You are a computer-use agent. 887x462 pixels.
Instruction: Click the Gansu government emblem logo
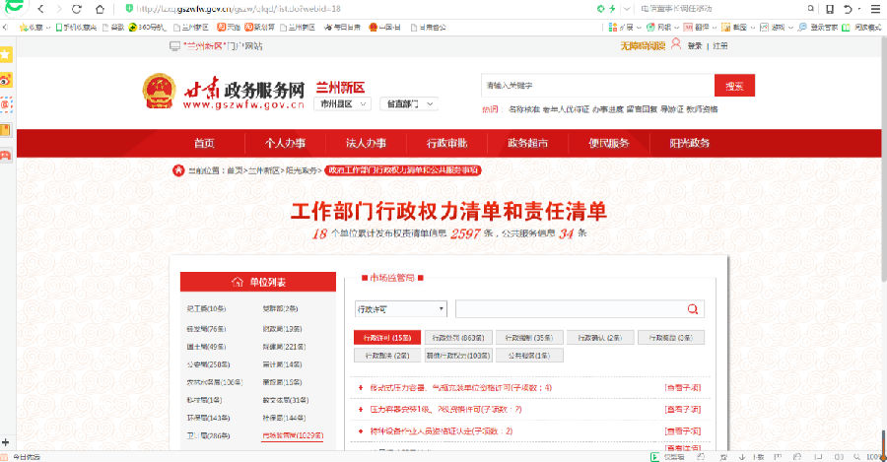point(158,91)
